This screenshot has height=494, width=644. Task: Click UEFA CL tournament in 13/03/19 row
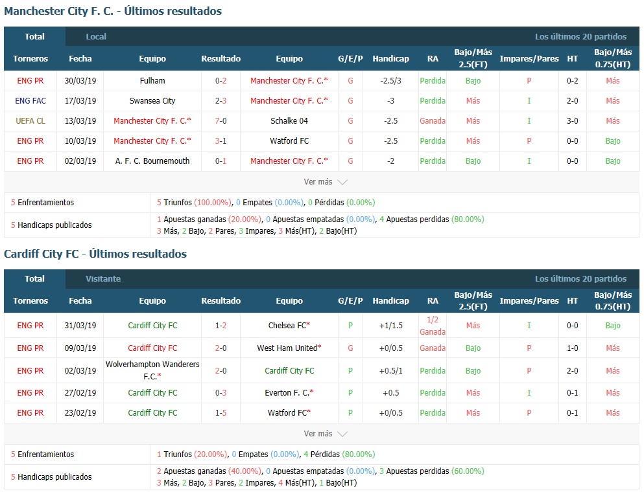[30, 121]
